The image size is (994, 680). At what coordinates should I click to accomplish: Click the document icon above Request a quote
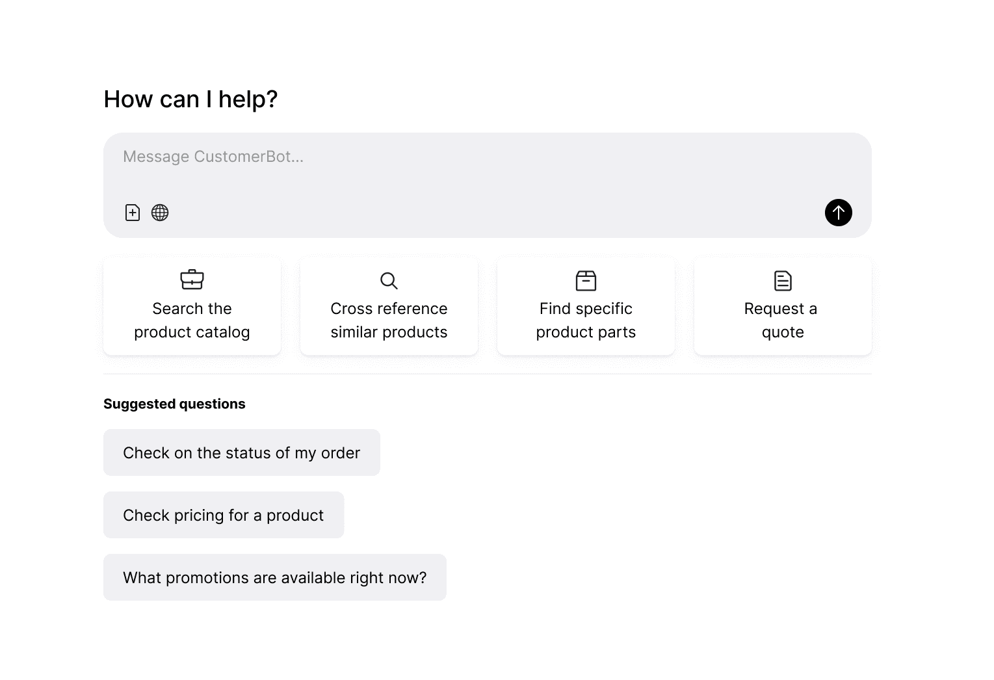pos(782,280)
